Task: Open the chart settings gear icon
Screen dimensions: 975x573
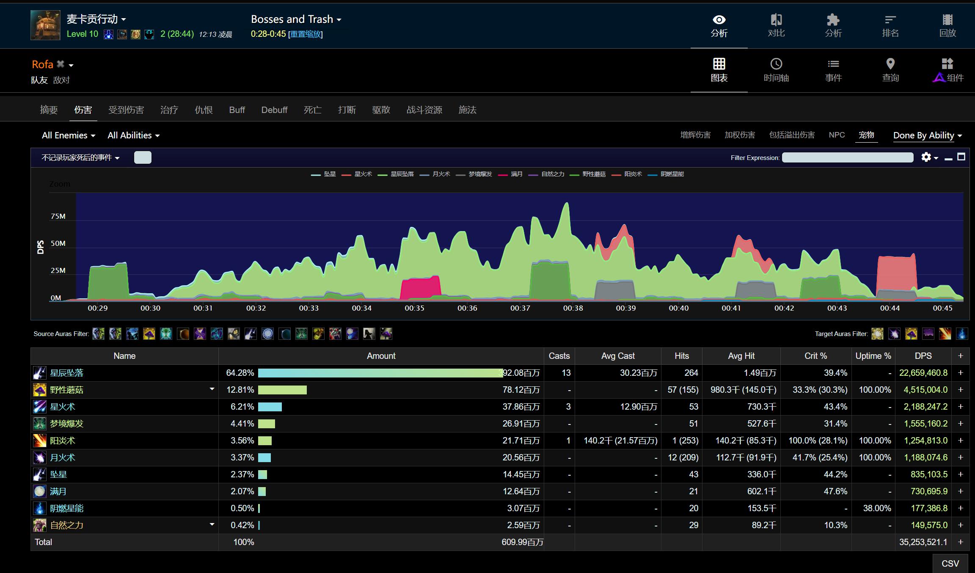Action: point(926,157)
